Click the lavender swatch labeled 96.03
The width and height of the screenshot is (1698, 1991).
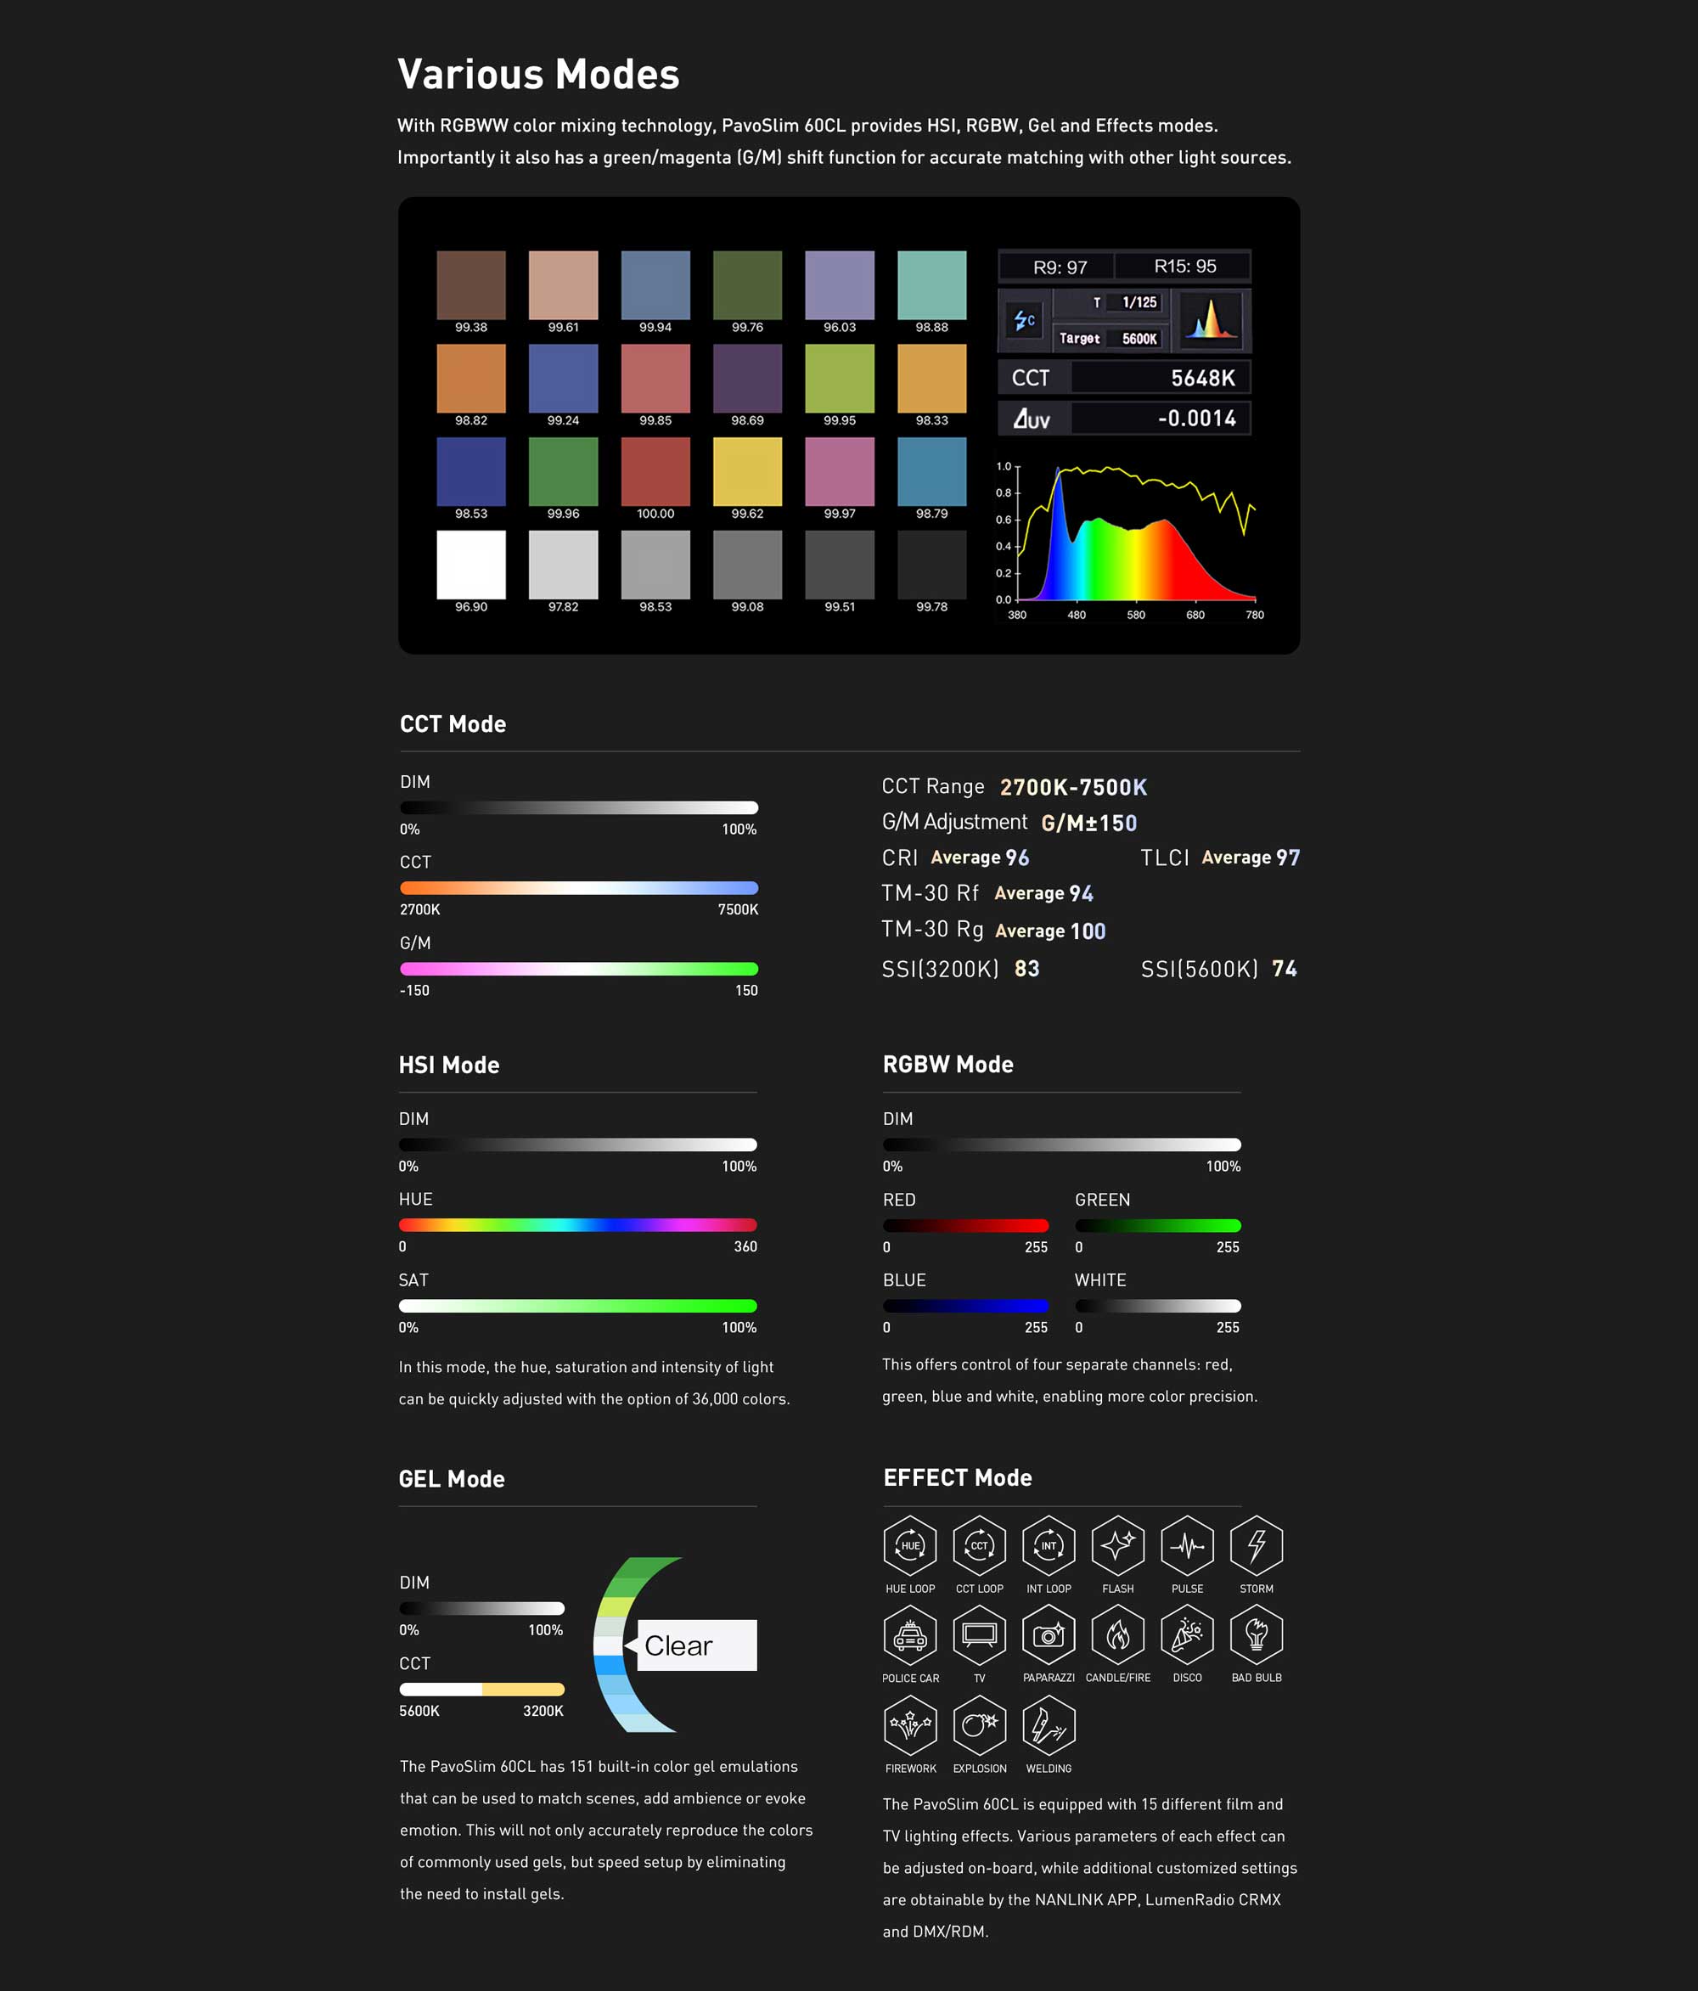point(840,285)
